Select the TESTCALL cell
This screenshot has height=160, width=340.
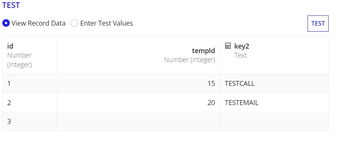point(274,84)
